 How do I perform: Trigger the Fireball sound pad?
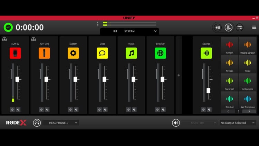tap(230, 64)
